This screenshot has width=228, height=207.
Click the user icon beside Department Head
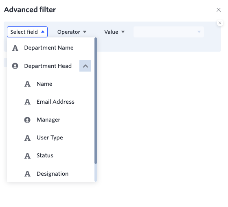point(15,66)
